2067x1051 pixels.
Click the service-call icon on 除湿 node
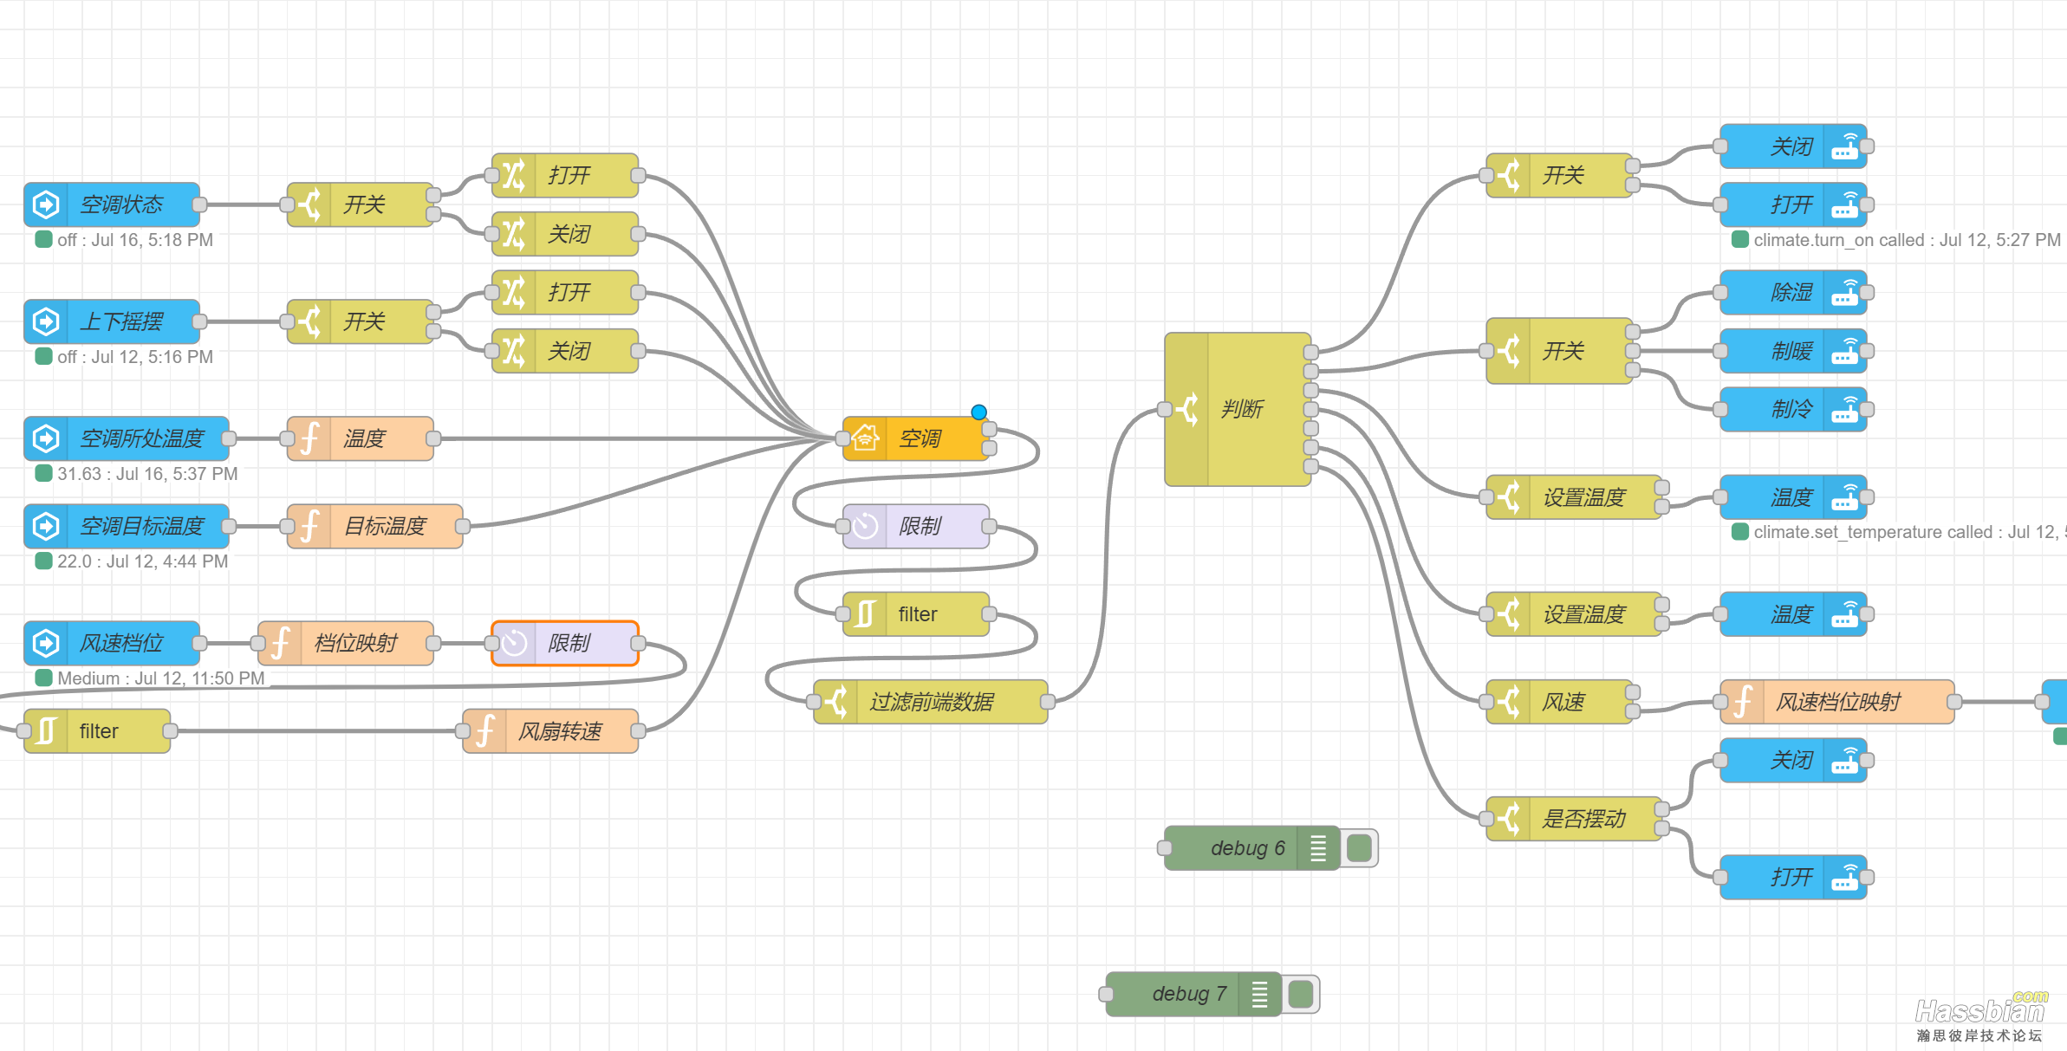[1845, 292]
